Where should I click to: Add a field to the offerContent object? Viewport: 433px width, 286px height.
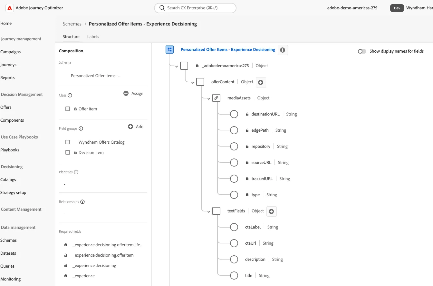pyautogui.click(x=261, y=82)
